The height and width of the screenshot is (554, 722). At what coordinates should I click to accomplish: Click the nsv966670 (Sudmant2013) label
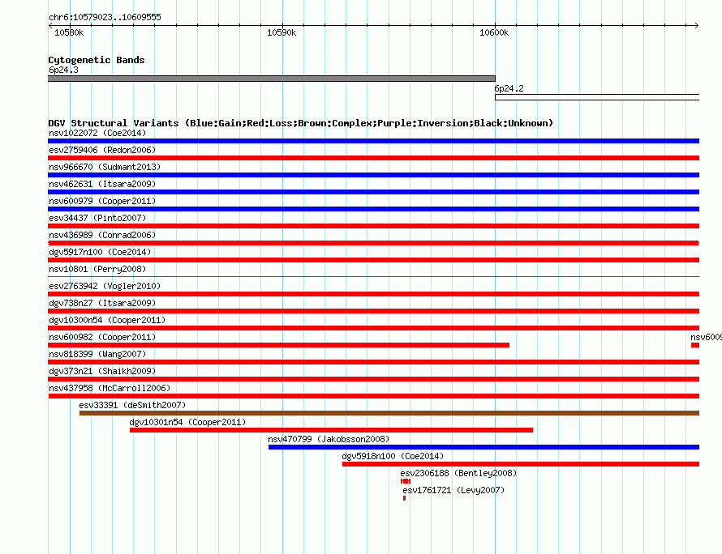tap(105, 167)
